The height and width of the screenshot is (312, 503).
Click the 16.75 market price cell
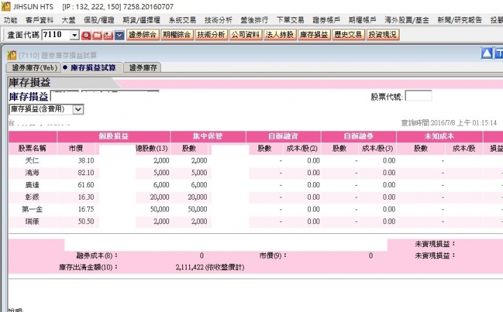click(86, 209)
